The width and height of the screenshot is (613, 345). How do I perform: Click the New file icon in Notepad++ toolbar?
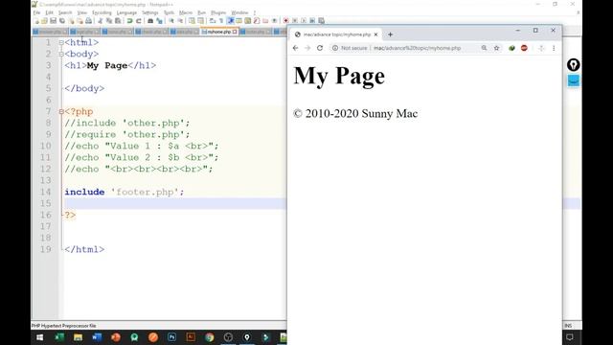click(x=36, y=21)
